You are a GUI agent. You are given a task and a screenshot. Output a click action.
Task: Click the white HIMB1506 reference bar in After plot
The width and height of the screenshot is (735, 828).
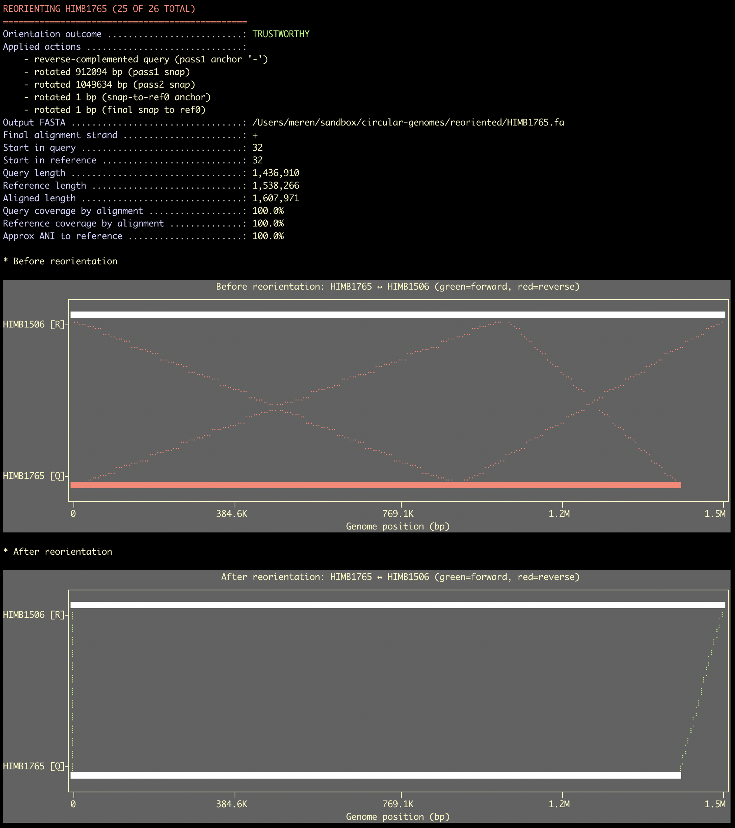coord(397,605)
